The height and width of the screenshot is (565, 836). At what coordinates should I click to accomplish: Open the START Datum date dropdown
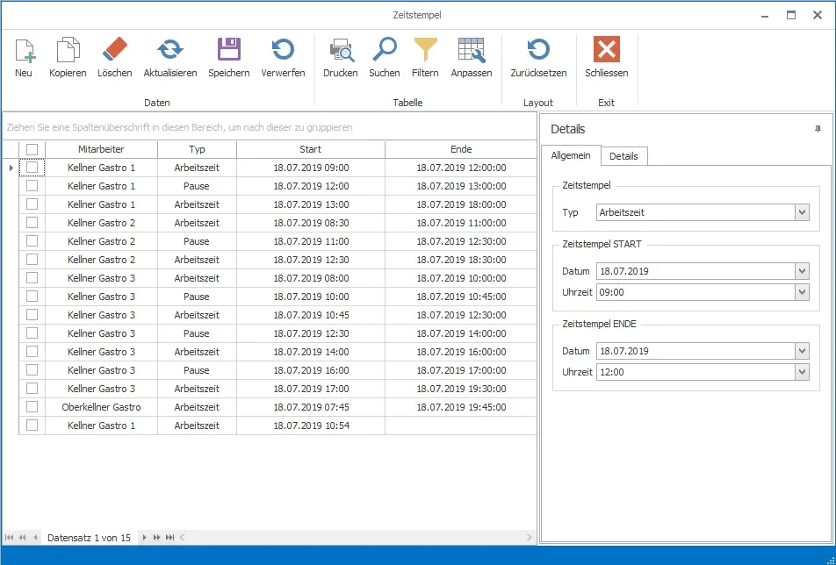click(801, 271)
